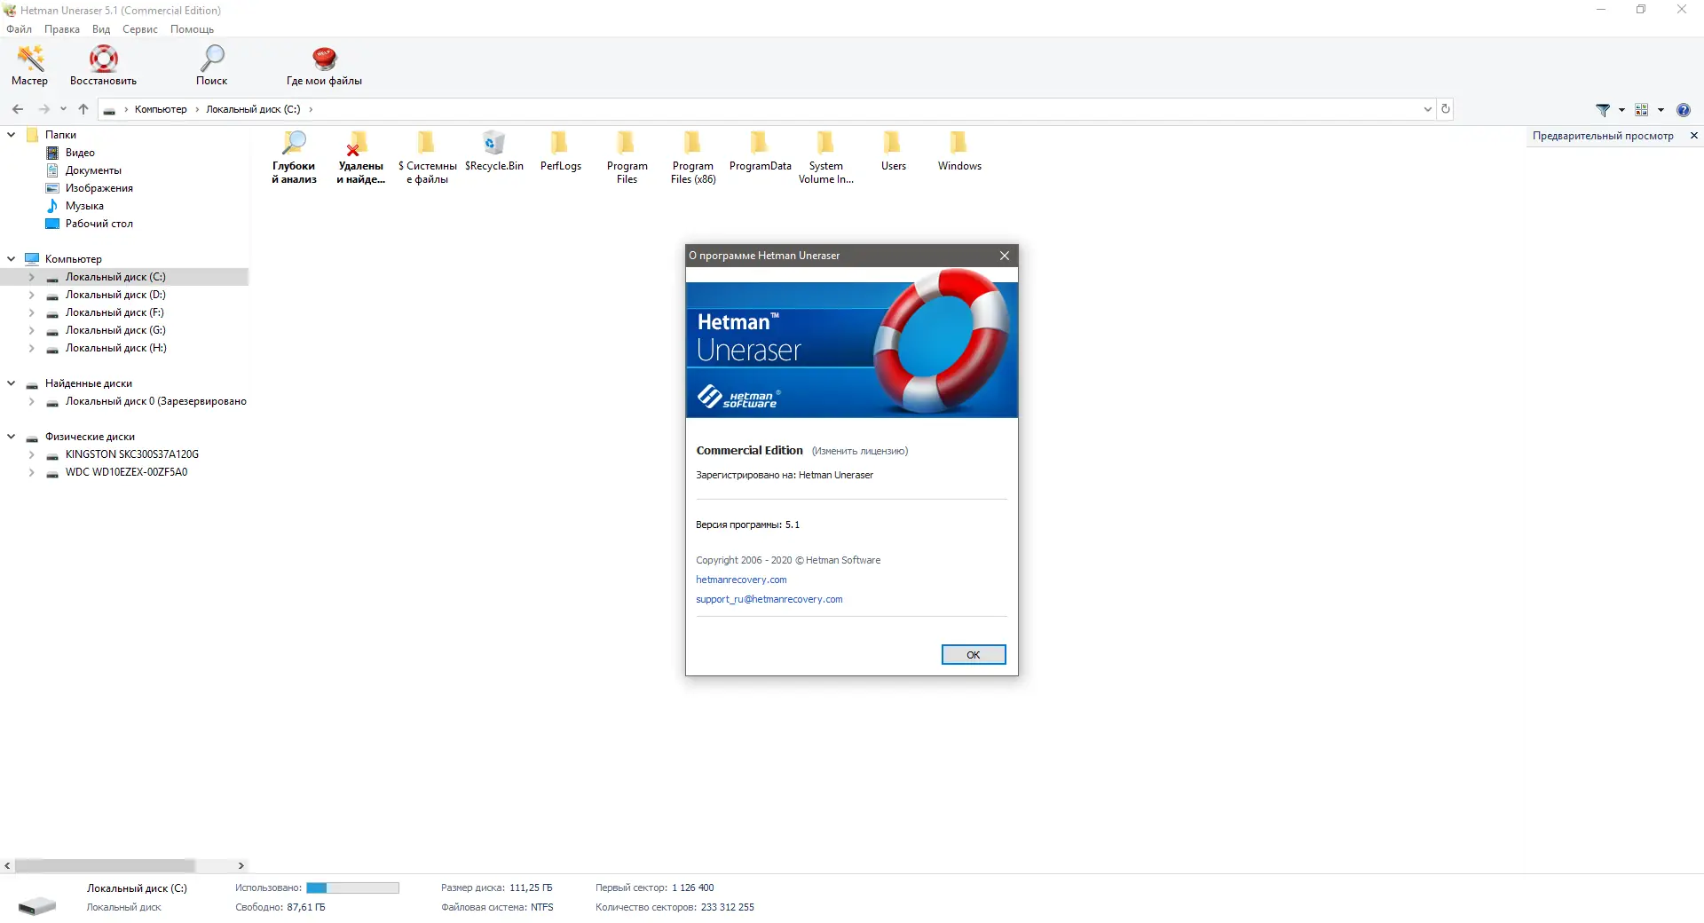
Task: Click the Восстановить recovery lifebuoy icon
Action: 102,59
